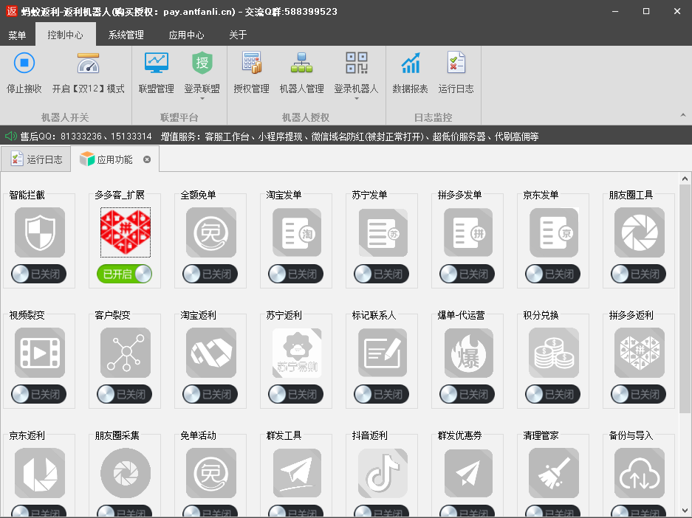Screen dimensions: 692x518
Task: Select the 京东返利 app icon
Action: 40,473
